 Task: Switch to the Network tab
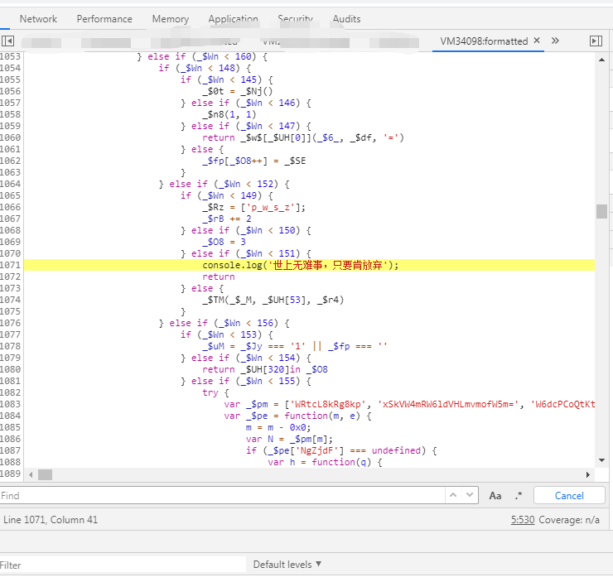[x=38, y=19]
